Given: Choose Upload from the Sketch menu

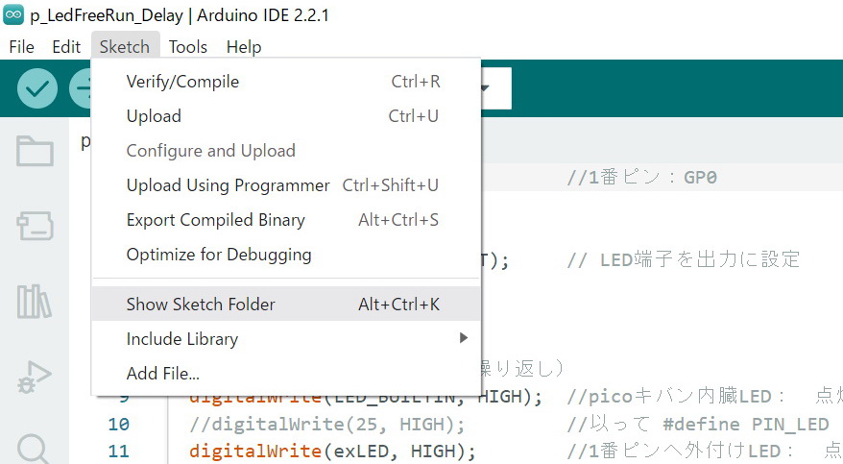Looking at the screenshot, I should 286,116.
